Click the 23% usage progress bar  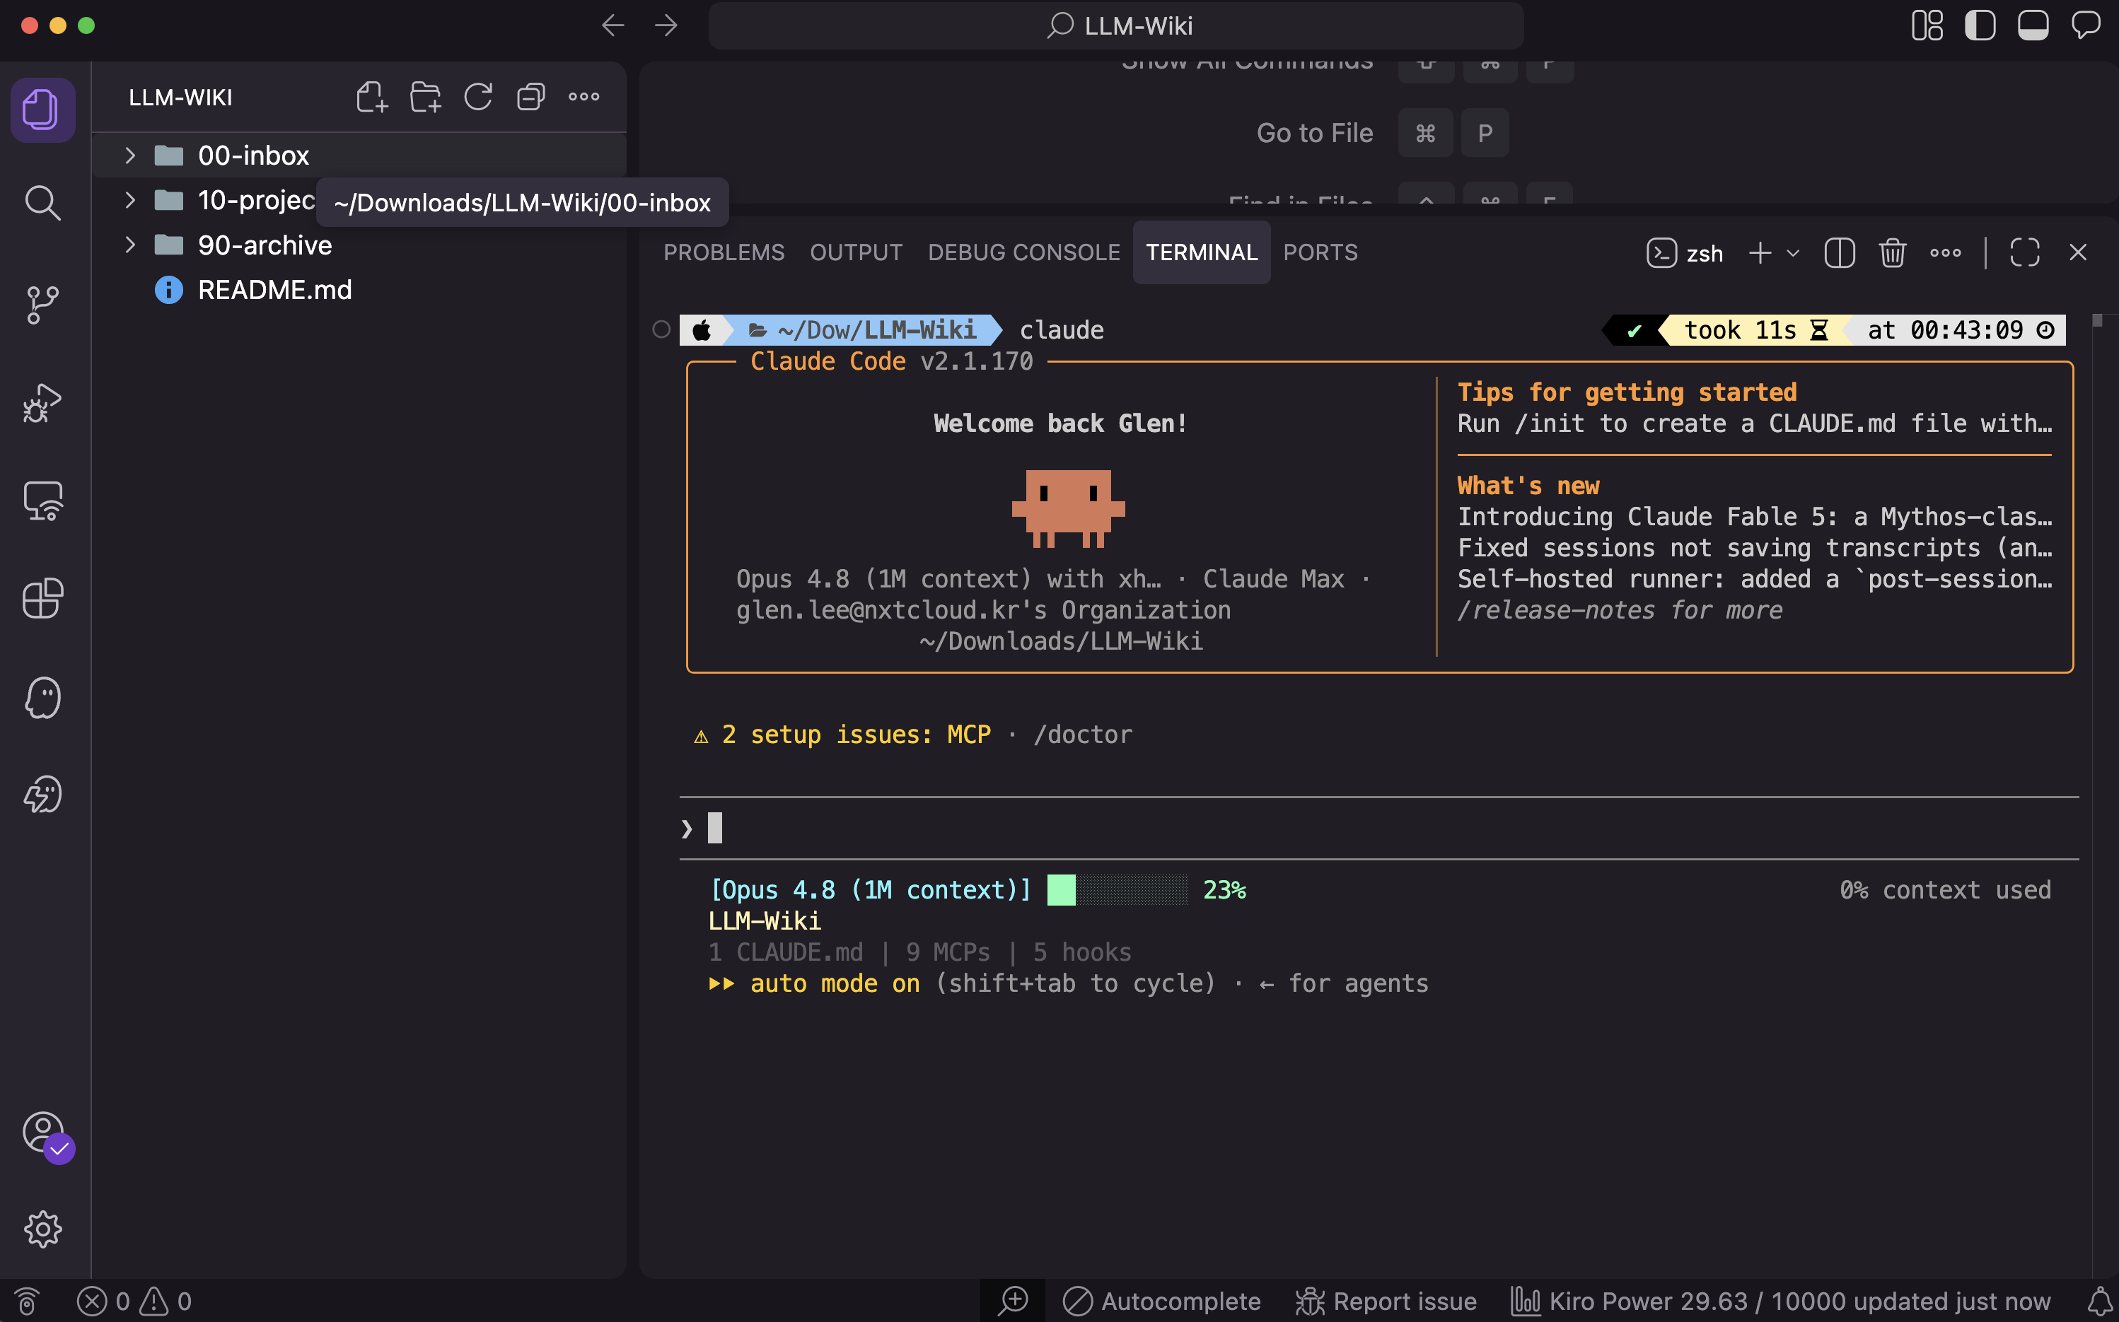1117,890
